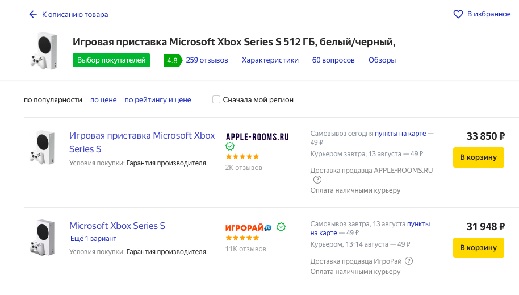Image resolution: width=519 pixels, height=295 pixels.
Task: Open the Характеристики section
Action: (x=270, y=60)
